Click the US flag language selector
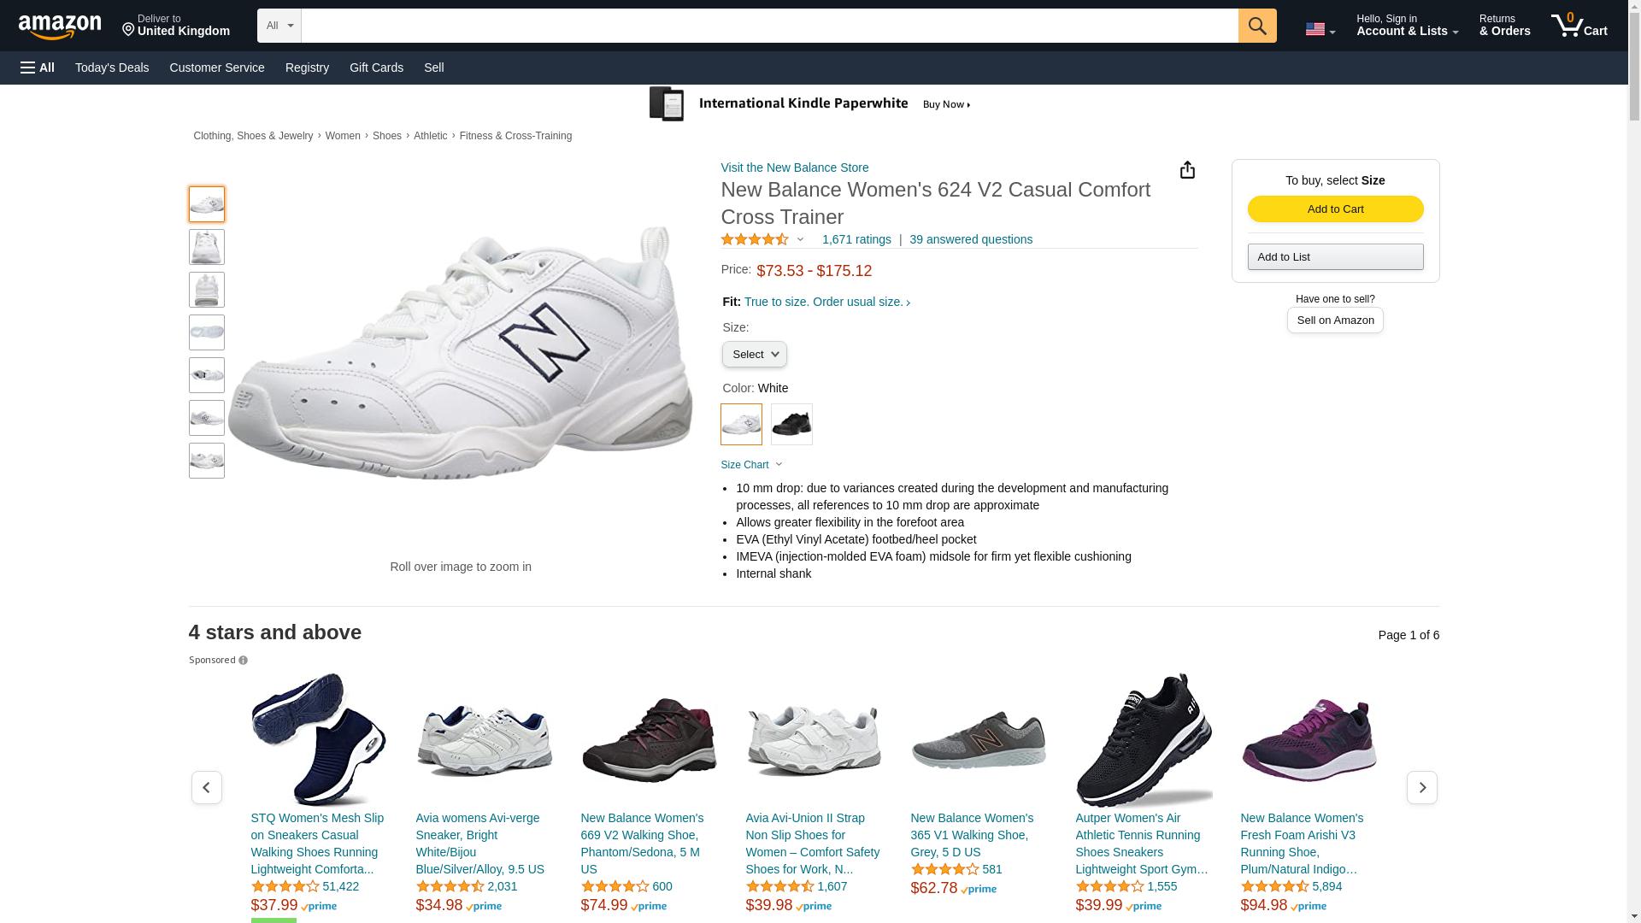This screenshot has height=923, width=1641. pyautogui.click(x=1319, y=29)
